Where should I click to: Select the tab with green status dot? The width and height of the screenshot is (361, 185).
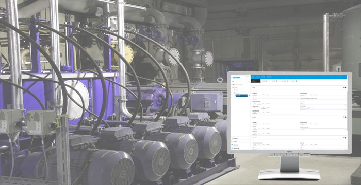pos(294,81)
